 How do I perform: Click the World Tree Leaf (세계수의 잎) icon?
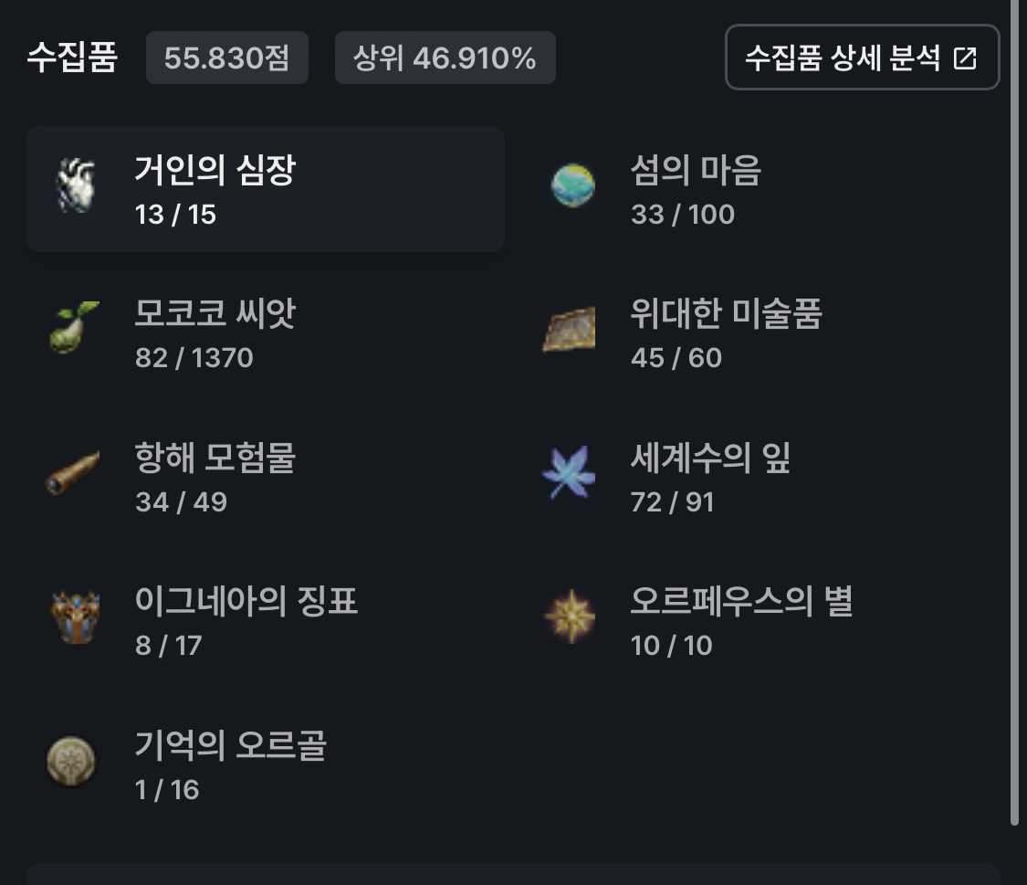(x=569, y=473)
